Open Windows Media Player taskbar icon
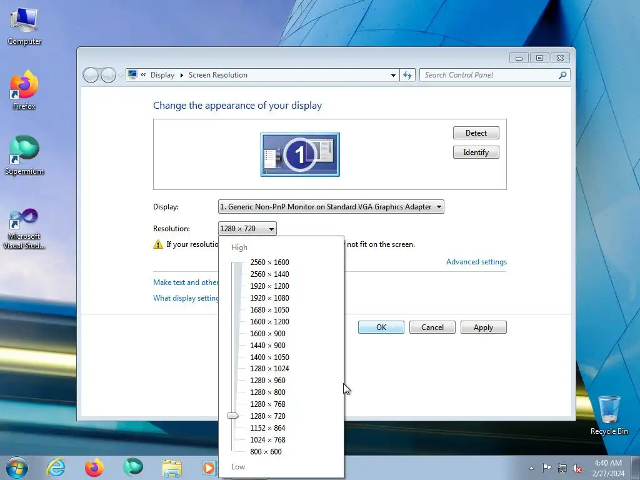Screen dimensions: 640x480 click(209, 467)
